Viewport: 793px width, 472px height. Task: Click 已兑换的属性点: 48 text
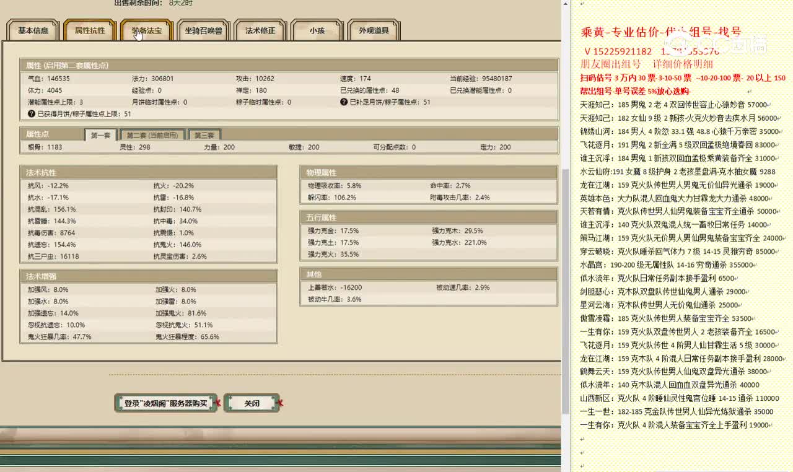[x=369, y=90]
